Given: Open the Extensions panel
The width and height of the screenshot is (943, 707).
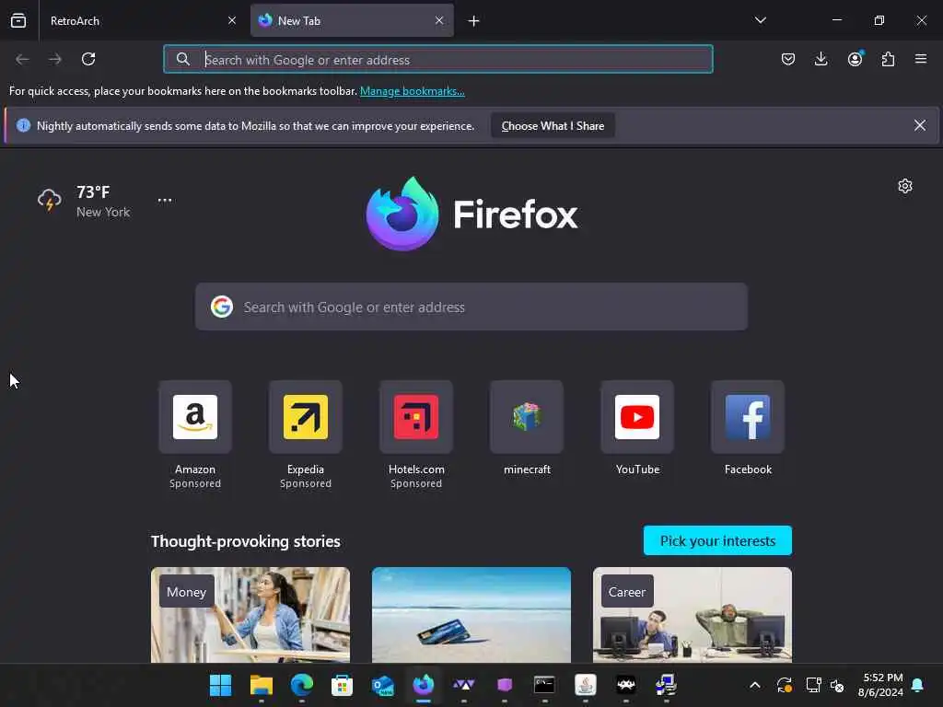Looking at the screenshot, I should coord(888,59).
